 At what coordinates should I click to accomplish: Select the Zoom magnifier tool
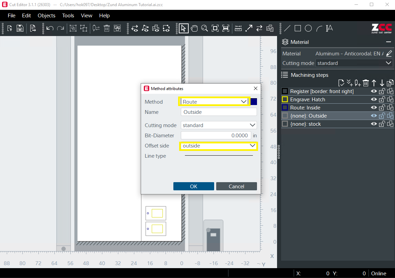(204, 29)
